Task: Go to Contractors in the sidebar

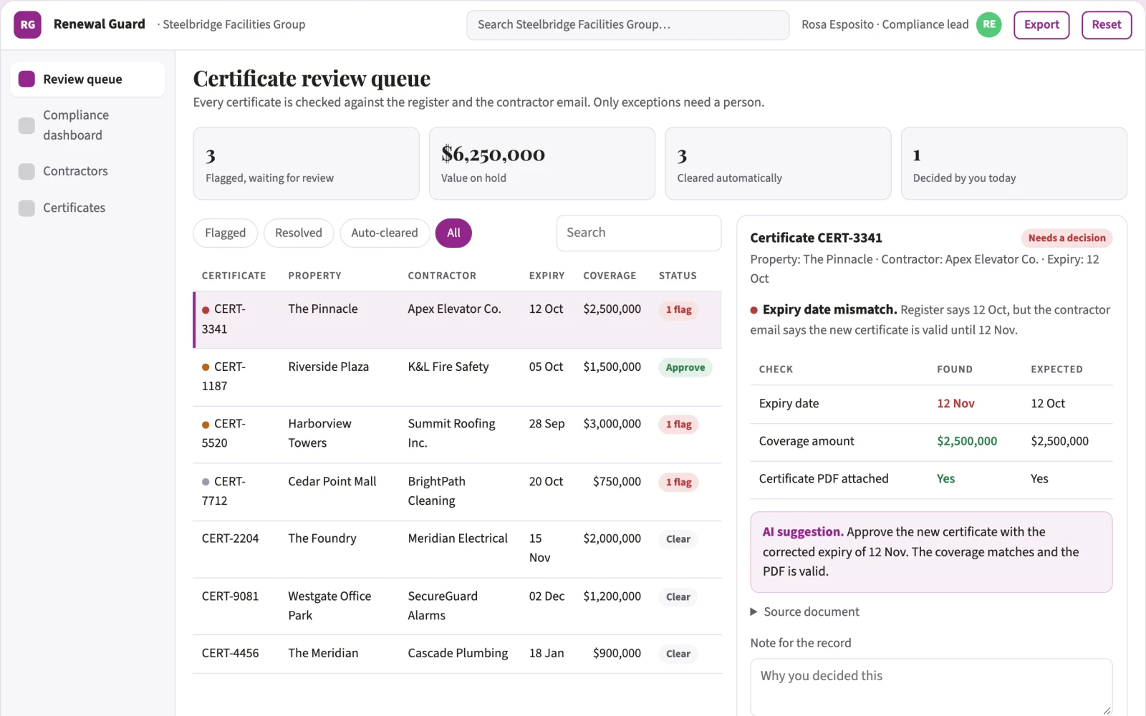Action: [x=87, y=171]
